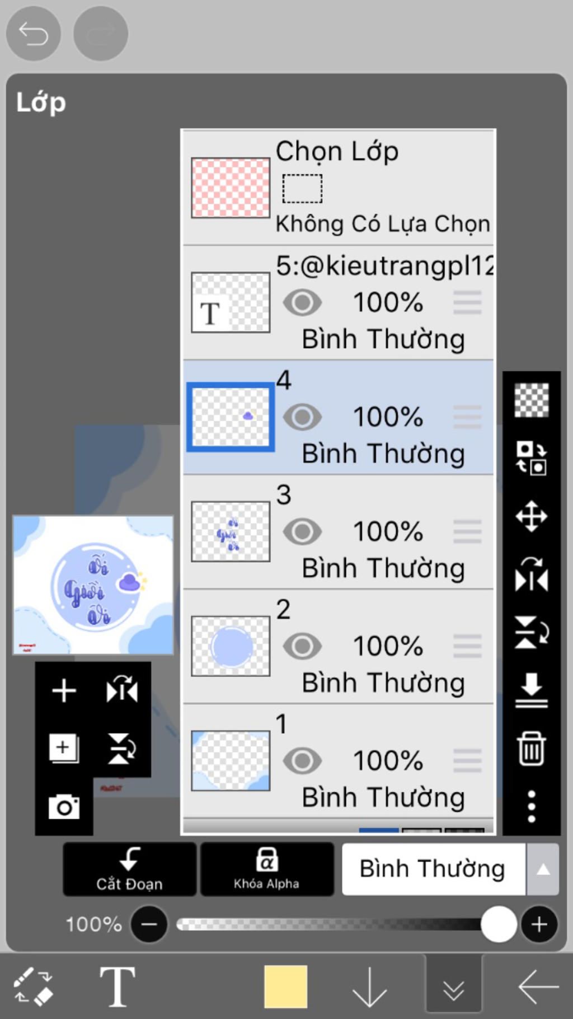Select layer 1 background row
The image size is (573, 1019).
(339, 761)
